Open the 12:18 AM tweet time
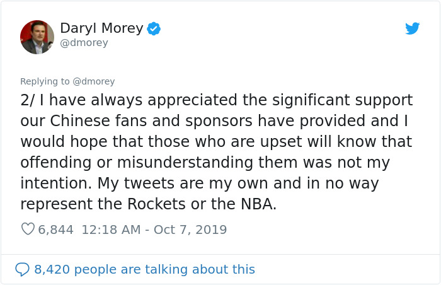 110,230
